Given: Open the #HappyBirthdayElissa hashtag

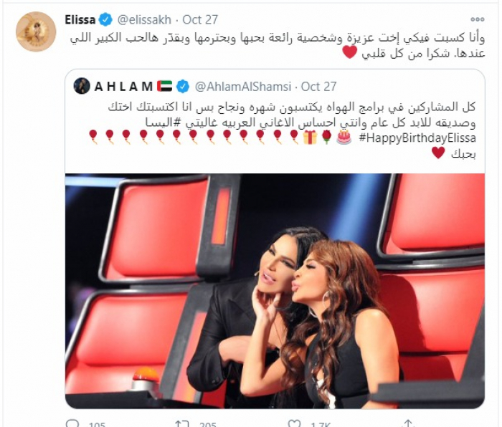Looking at the screenshot, I should point(417,138).
